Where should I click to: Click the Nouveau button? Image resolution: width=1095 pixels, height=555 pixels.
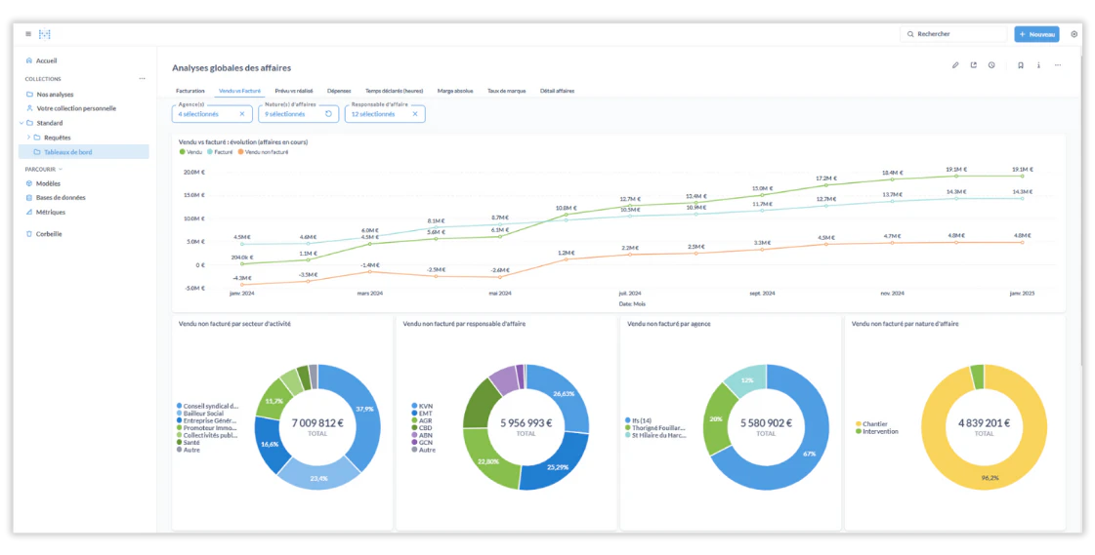(x=1036, y=34)
